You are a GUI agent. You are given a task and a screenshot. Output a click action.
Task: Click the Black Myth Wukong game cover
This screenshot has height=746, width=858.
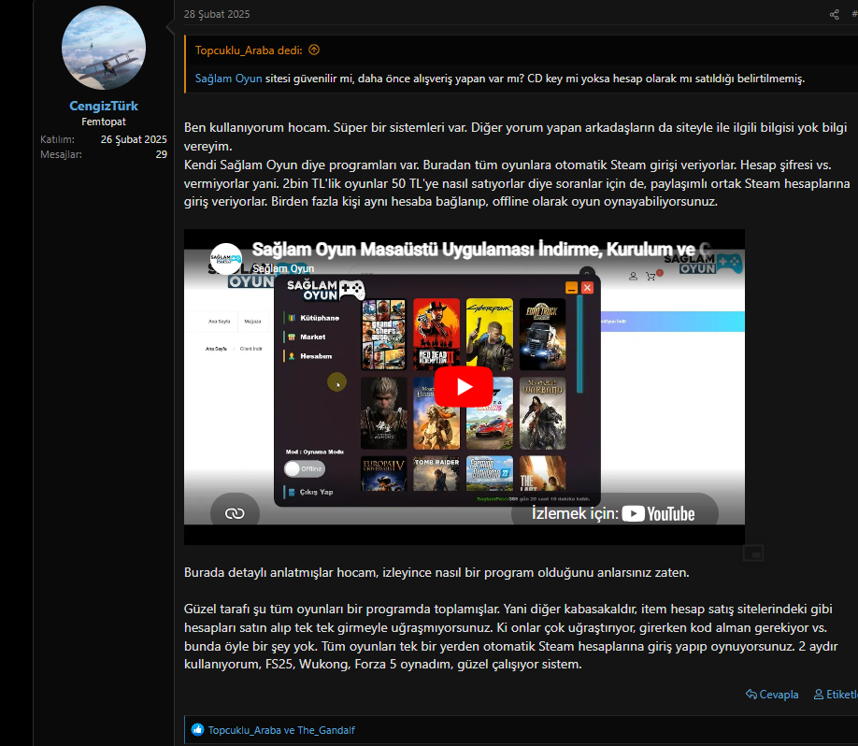pos(383,413)
